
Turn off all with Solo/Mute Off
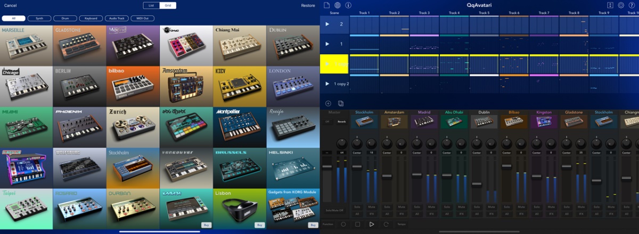pos(334,211)
